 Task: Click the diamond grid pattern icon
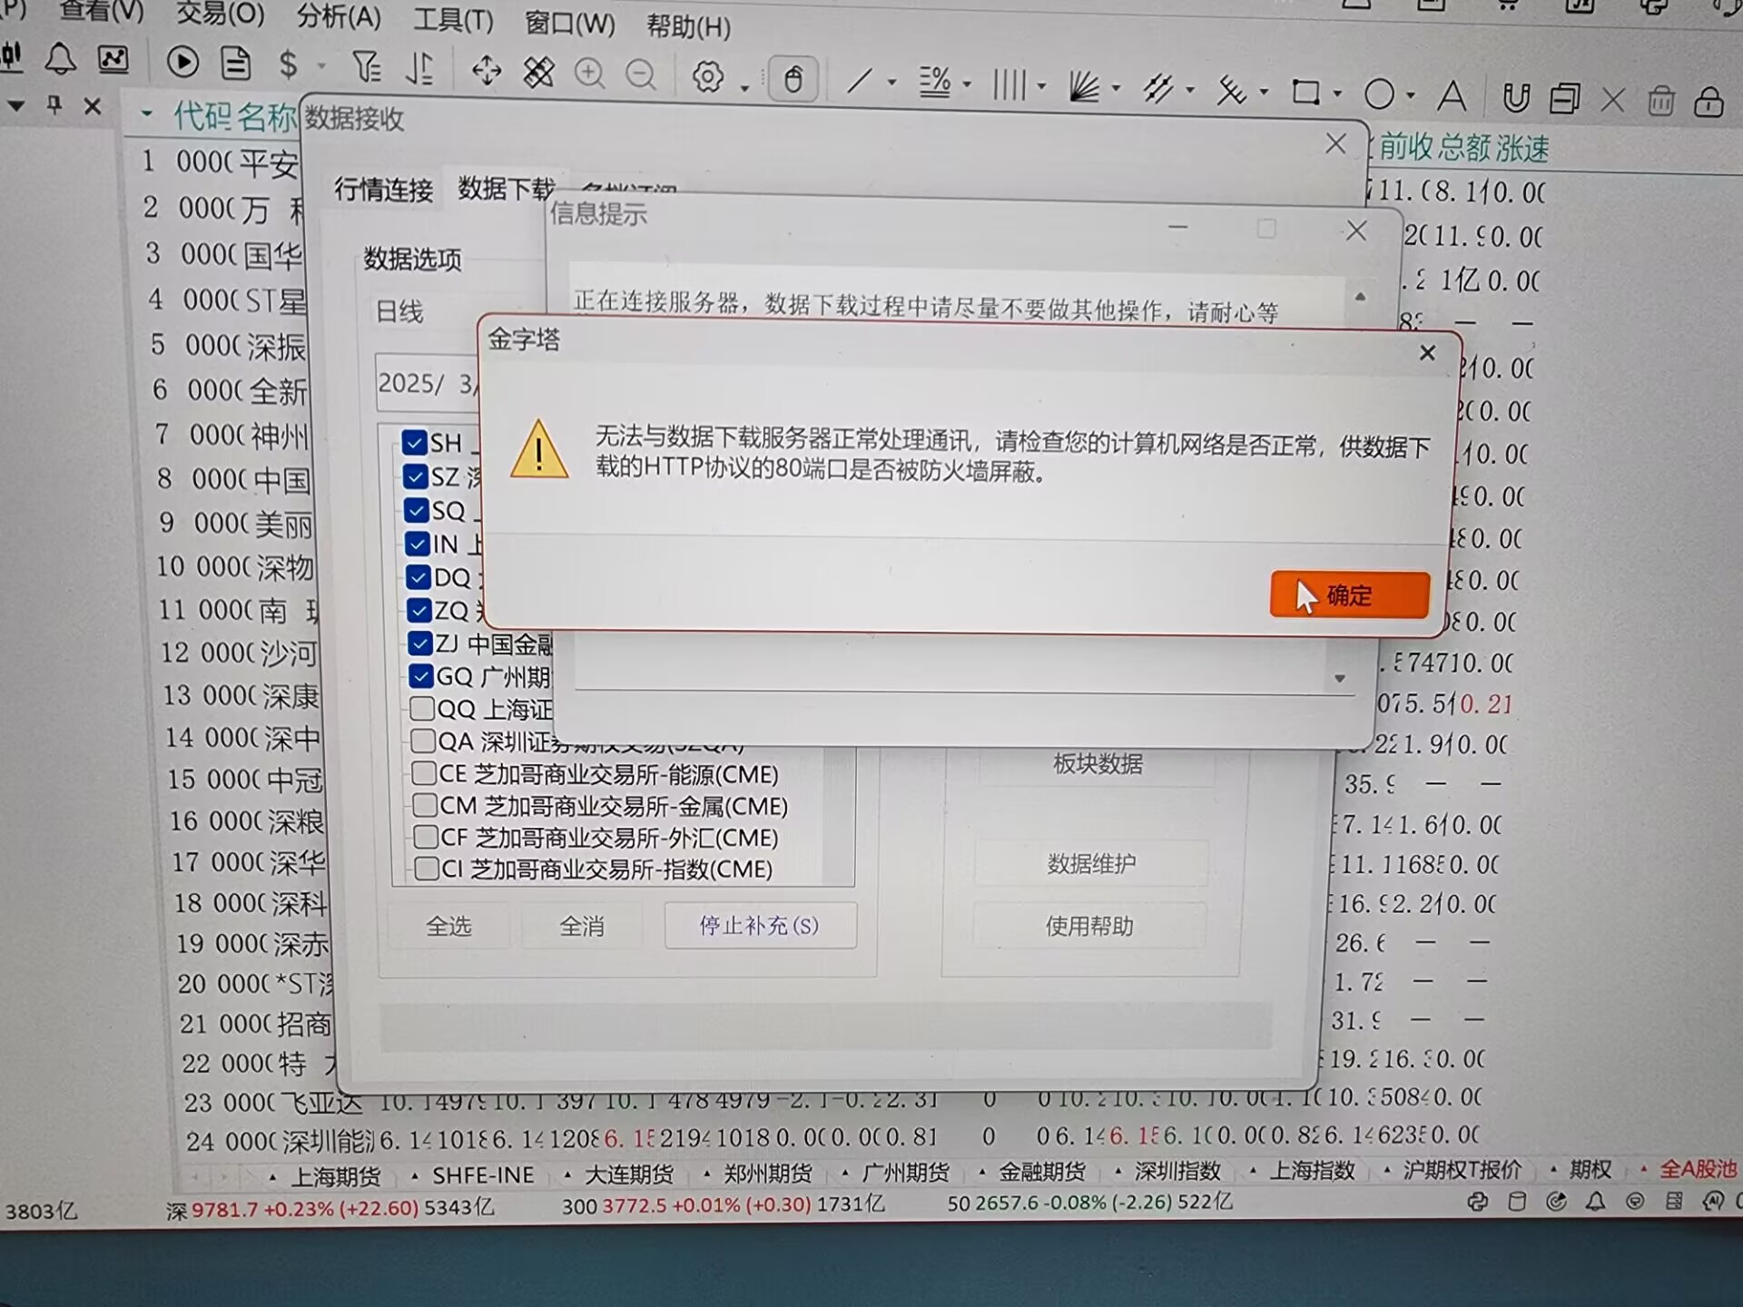(x=538, y=72)
